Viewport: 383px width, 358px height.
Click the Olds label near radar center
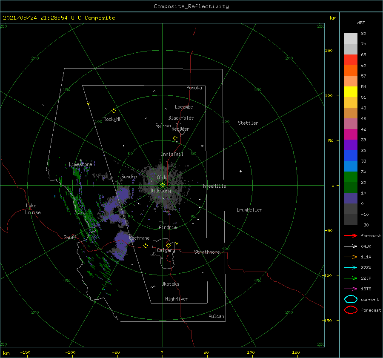(x=162, y=178)
